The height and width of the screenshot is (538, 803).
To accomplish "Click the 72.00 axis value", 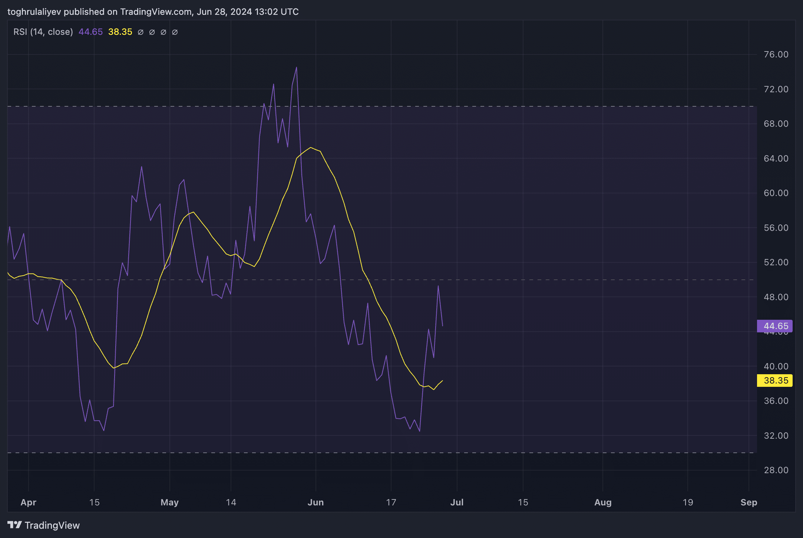I will (x=776, y=89).
